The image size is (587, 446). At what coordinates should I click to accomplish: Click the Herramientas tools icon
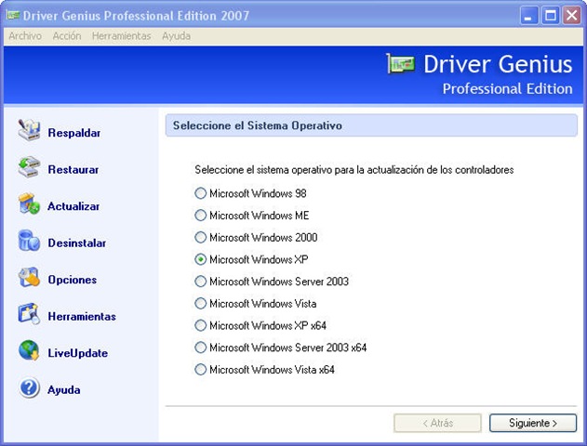tap(29, 314)
